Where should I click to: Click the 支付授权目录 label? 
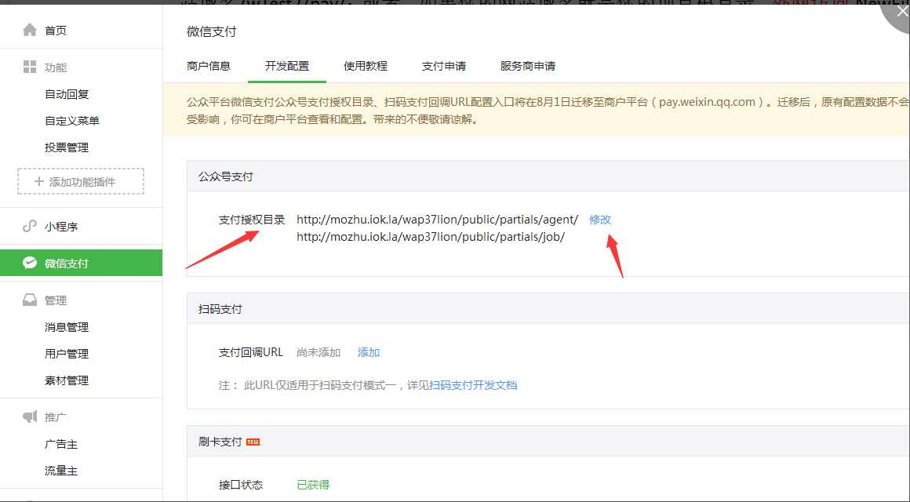tap(252, 220)
